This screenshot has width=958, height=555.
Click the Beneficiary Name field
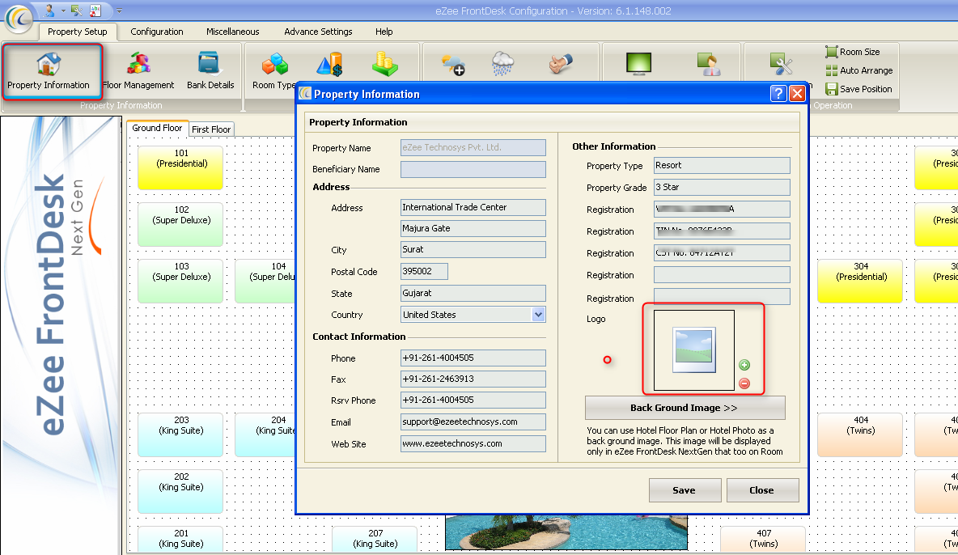click(x=473, y=169)
